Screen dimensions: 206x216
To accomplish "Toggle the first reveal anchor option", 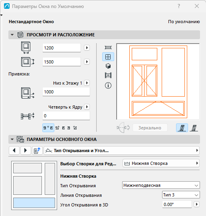I will pos(48,128).
